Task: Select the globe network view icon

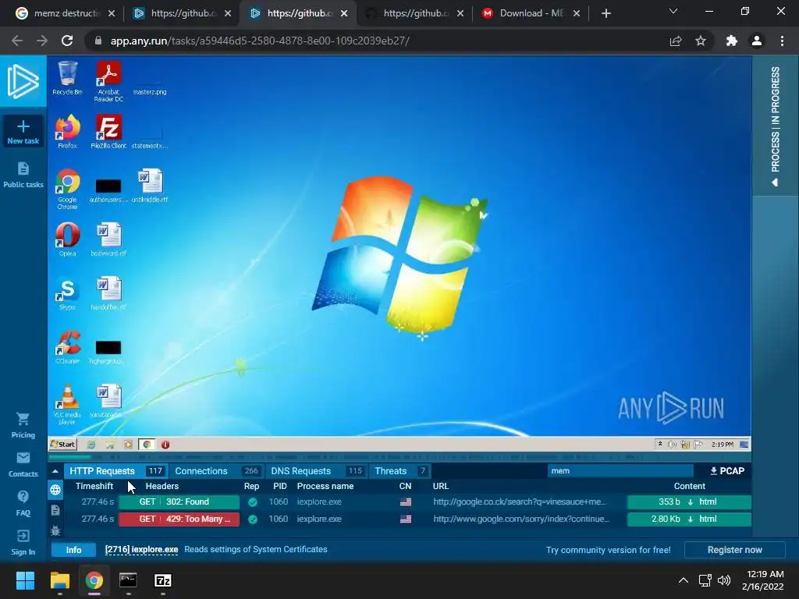Action: [55, 490]
